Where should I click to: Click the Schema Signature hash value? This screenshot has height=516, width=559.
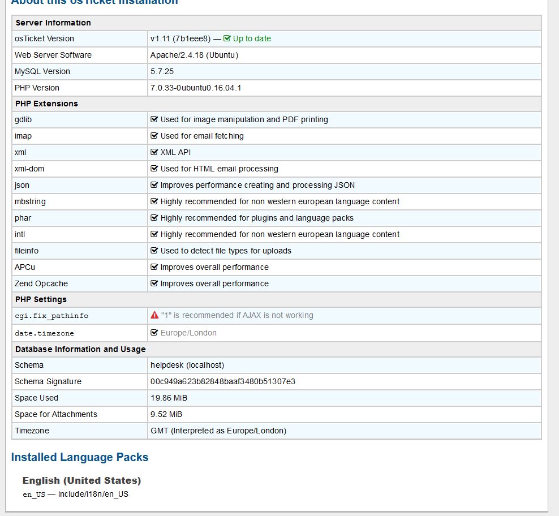(223, 381)
